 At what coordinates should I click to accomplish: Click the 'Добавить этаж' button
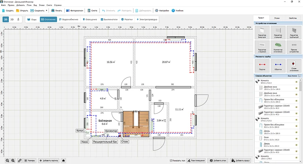pos(218,161)
